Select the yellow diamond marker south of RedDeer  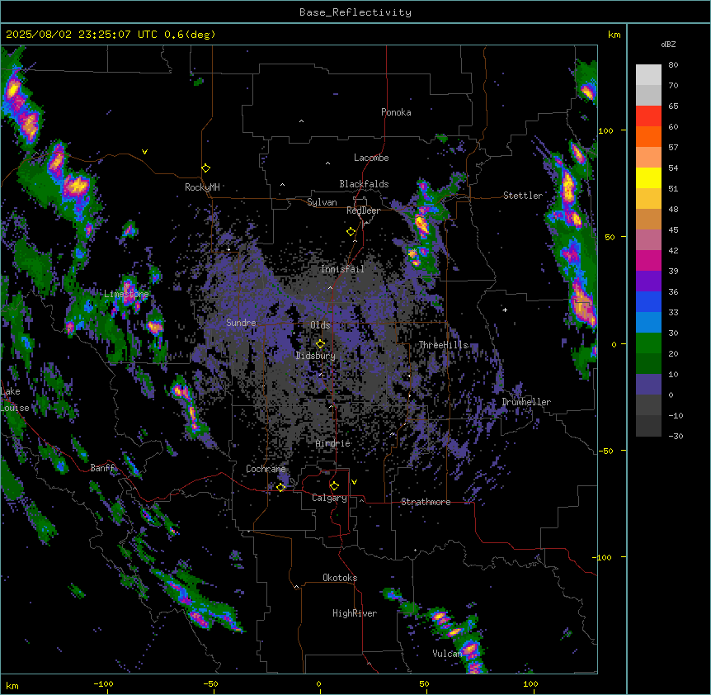click(x=351, y=232)
